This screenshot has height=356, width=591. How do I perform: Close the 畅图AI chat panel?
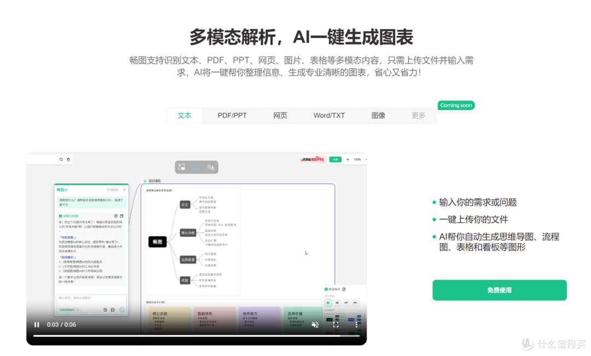[x=124, y=190]
